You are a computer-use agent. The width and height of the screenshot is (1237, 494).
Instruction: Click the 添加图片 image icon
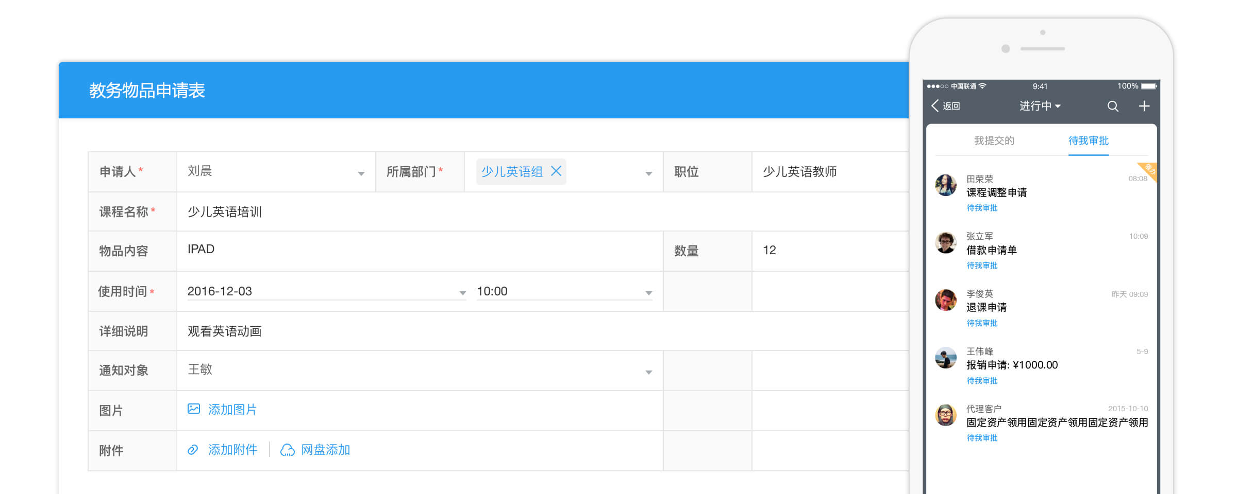point(194,409)
